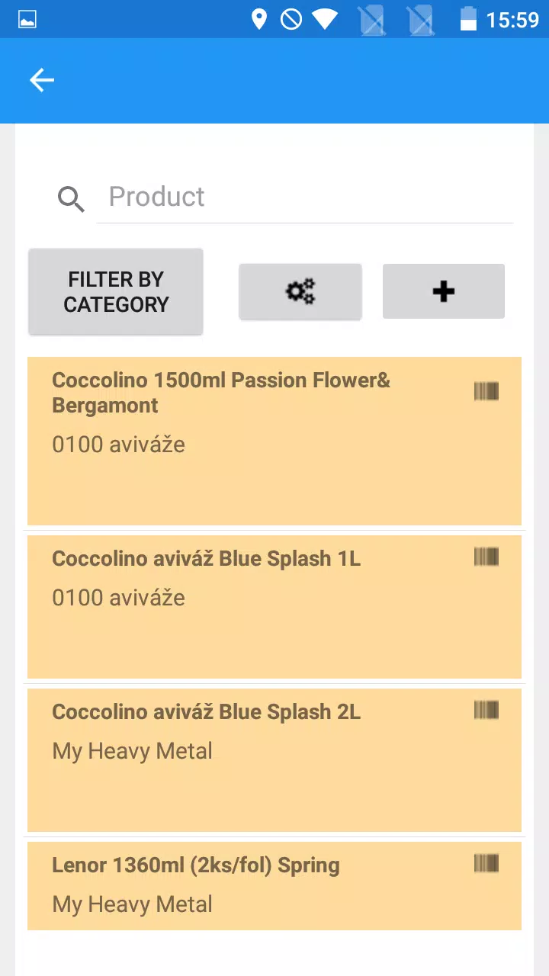Focus the Product search field
Image resolution: width=549 pixels, height=976 pixels.
(x=305, y=197)
